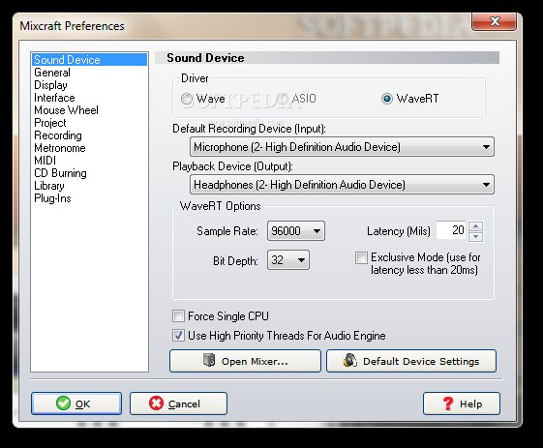Image resolution: width=543 pixels, height=448 pixels.
Task: Expand the Bit Depth dropdown
Action: click(288, 260)
